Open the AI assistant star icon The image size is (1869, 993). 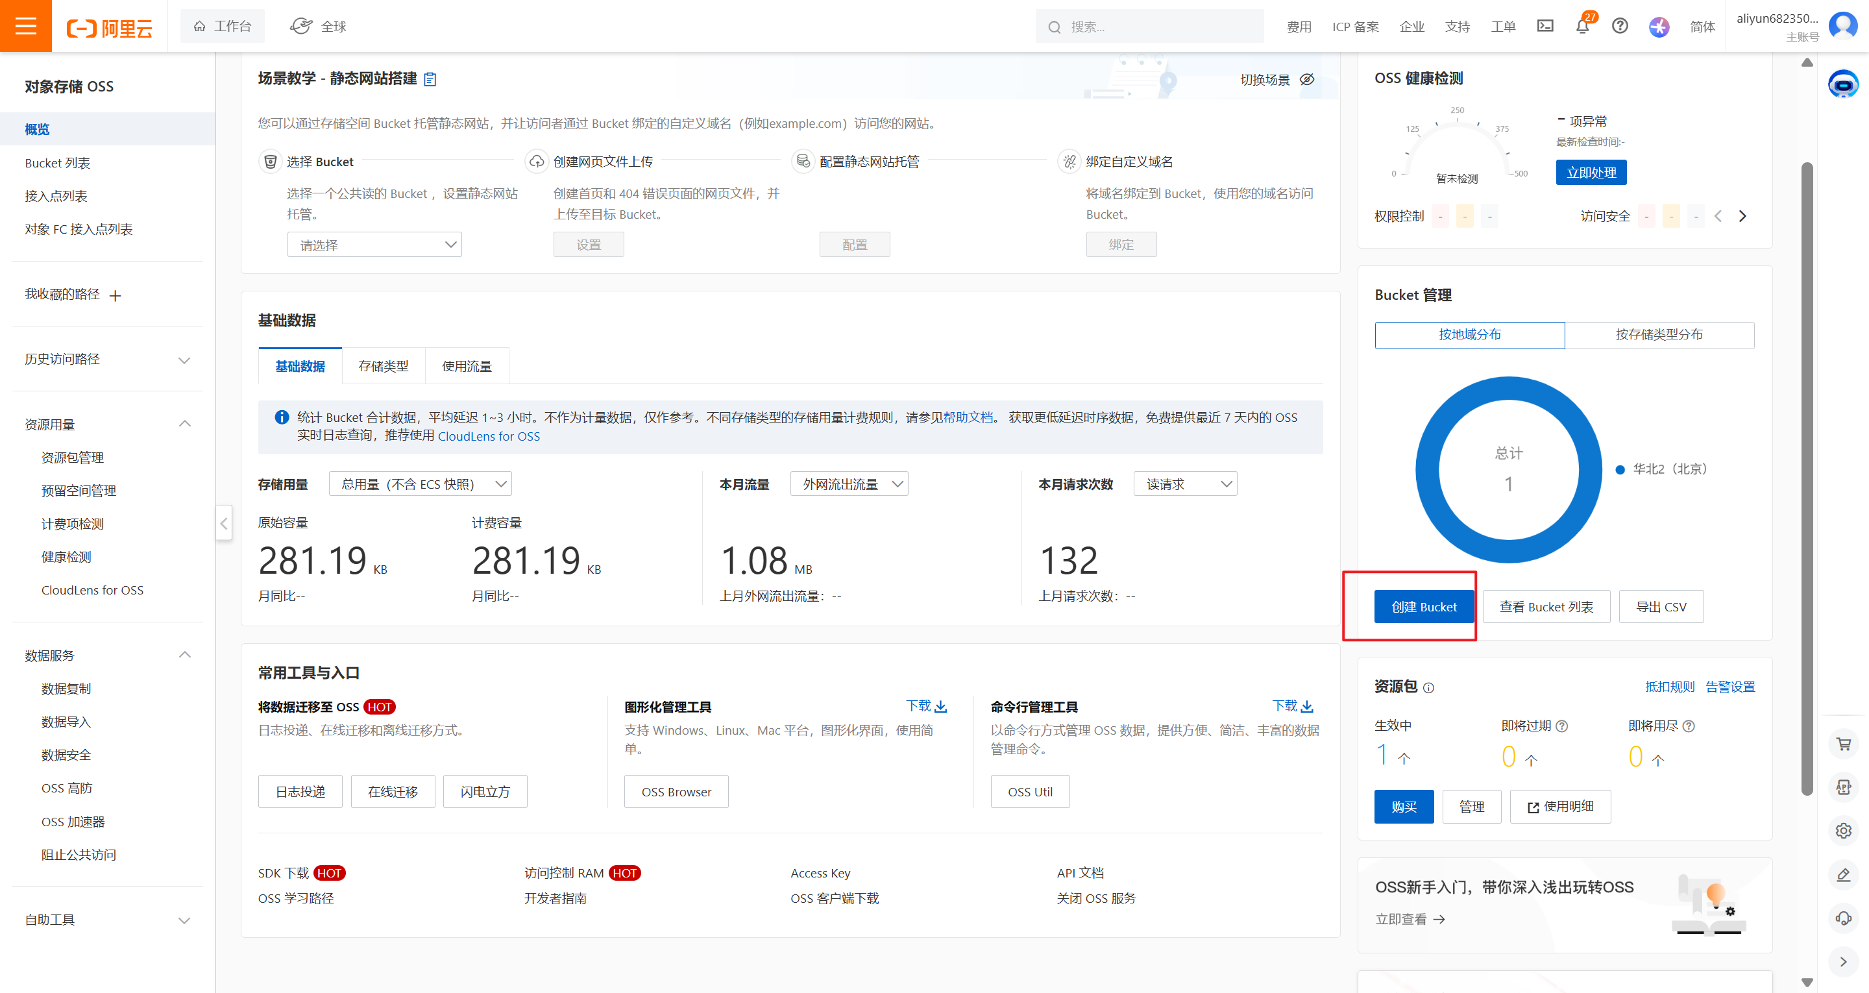tap(1659, 27)
